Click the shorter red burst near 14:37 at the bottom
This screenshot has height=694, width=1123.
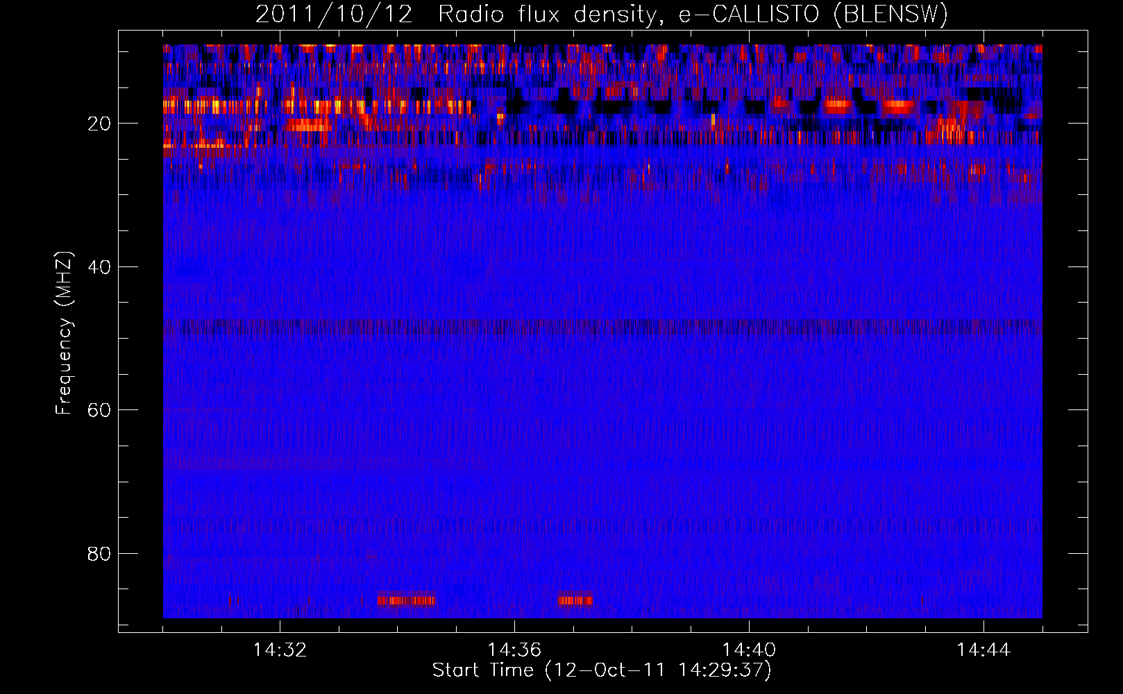575,600
